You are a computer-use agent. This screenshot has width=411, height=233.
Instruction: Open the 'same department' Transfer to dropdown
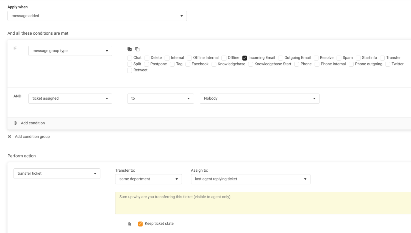(148, 179)
